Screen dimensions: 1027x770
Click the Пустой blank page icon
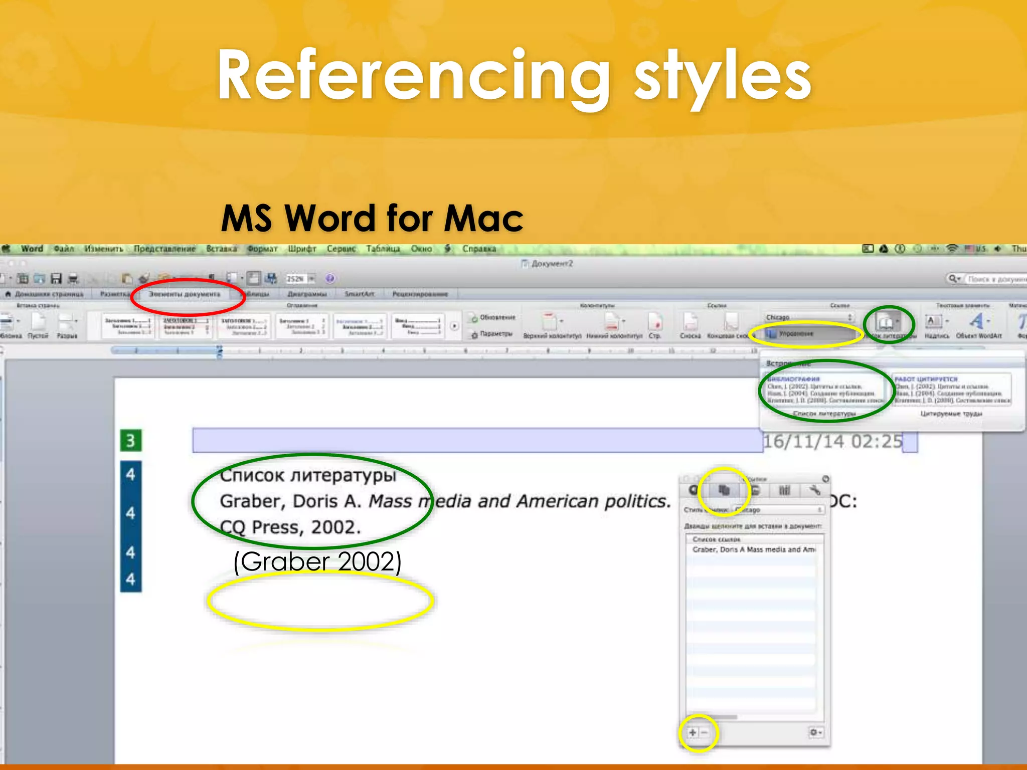click(x=38, y=321)
